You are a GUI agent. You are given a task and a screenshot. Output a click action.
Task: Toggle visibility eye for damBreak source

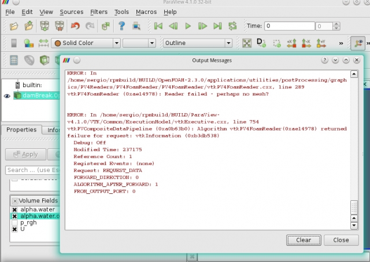click(x=7, y=96)
